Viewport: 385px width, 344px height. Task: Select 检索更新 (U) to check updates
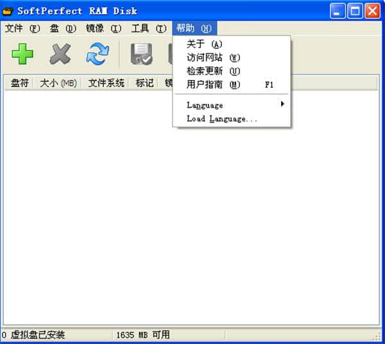[213, 71]
